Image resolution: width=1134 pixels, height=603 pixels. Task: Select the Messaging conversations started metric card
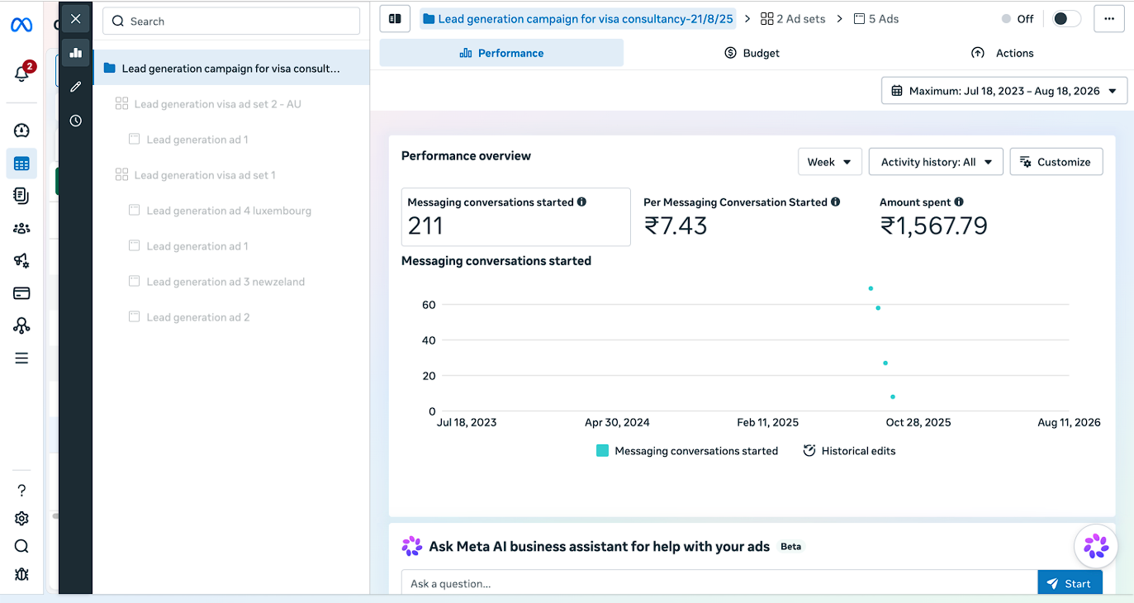click(x=516, y=217)
